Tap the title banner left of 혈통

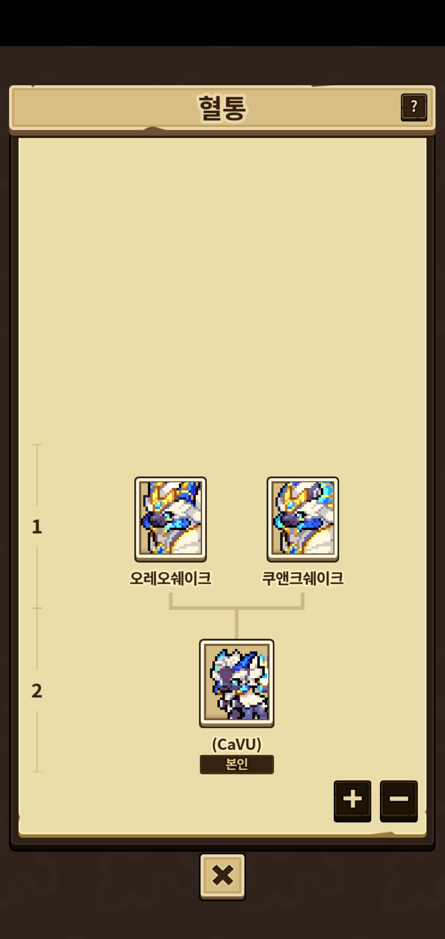coord(103,108)
